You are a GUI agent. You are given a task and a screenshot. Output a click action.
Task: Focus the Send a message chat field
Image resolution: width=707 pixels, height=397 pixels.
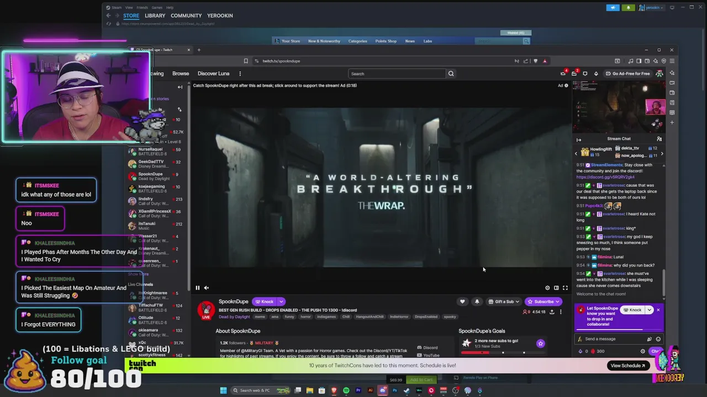click(x=613, y=339)
